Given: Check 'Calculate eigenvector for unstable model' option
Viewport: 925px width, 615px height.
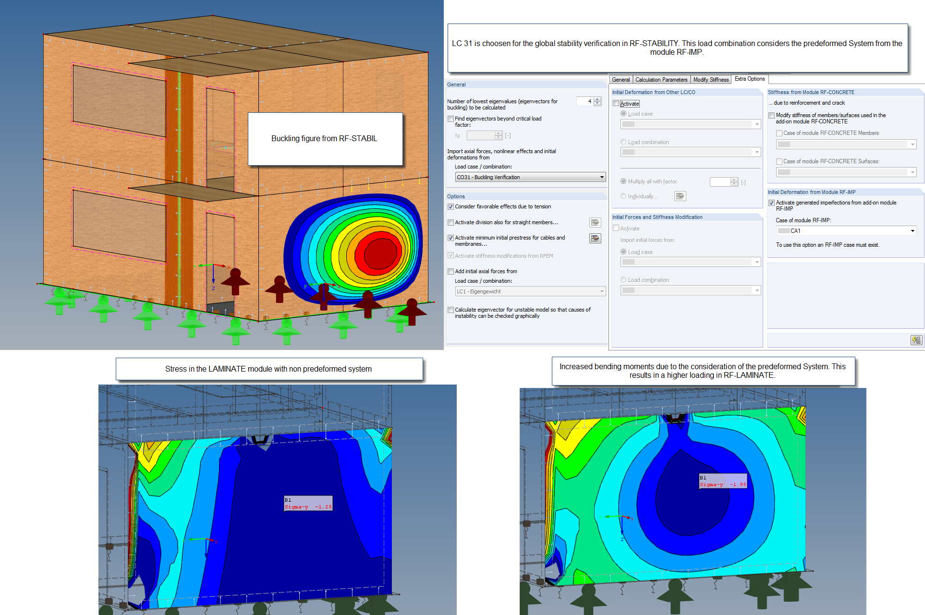Looking at the screenshot, I should [450, 310].
